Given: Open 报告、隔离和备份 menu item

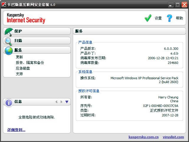Looking at the screenshot, I should point(30,63).
